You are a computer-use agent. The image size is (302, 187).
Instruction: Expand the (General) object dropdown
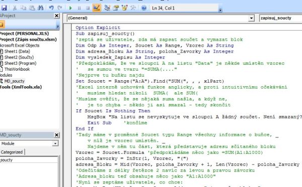click(x=251, y=18)
